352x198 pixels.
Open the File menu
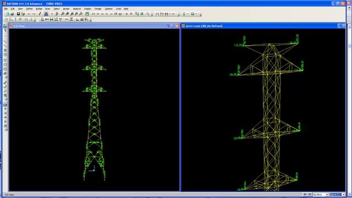(x=6, y=9)
